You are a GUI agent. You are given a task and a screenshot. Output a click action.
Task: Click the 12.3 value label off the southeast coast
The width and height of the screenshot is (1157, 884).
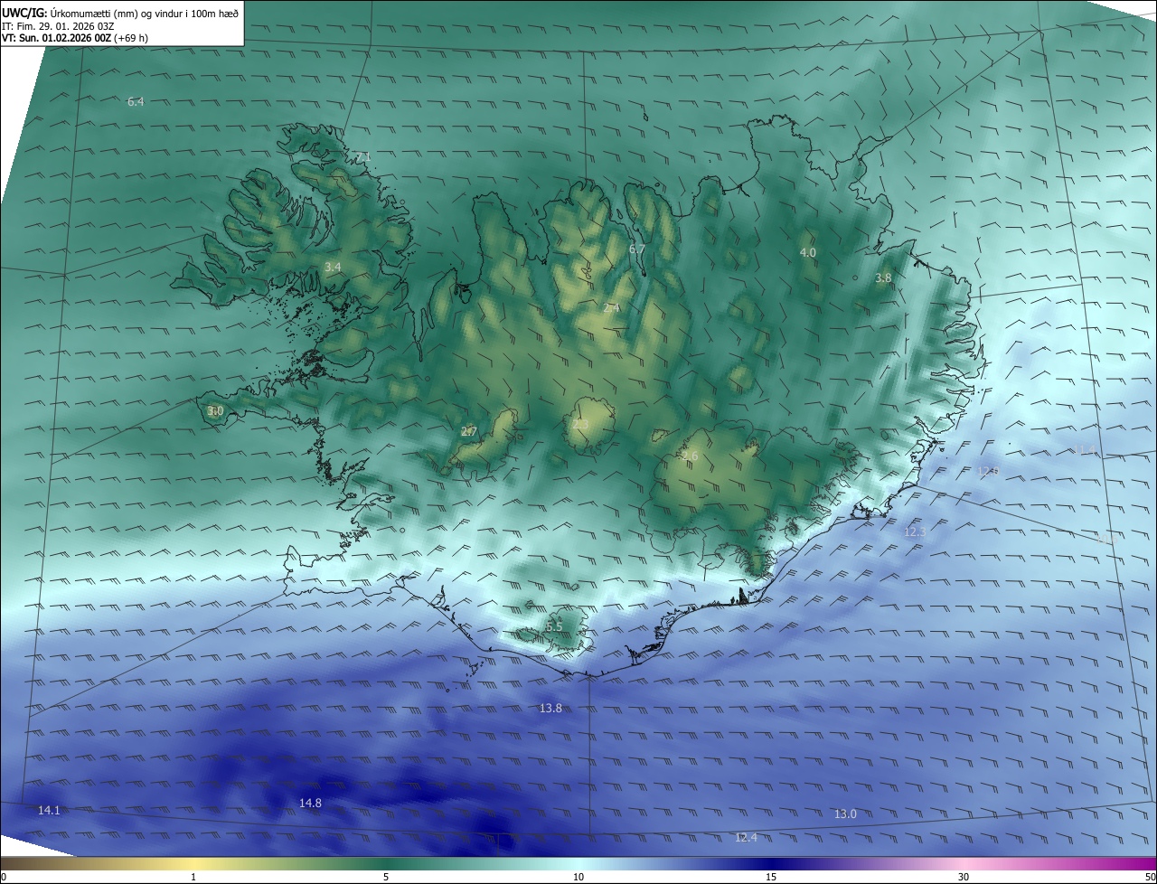915,532
